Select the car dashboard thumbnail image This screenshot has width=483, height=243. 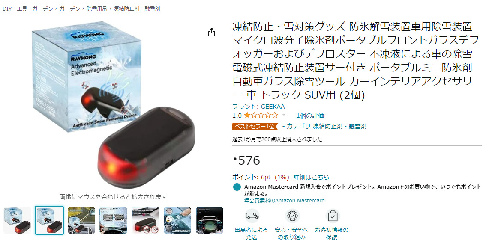point(81,220)
